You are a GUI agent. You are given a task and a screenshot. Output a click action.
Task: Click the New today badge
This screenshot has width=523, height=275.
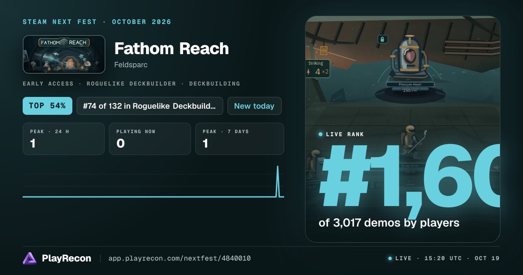(x=254, y=106)
